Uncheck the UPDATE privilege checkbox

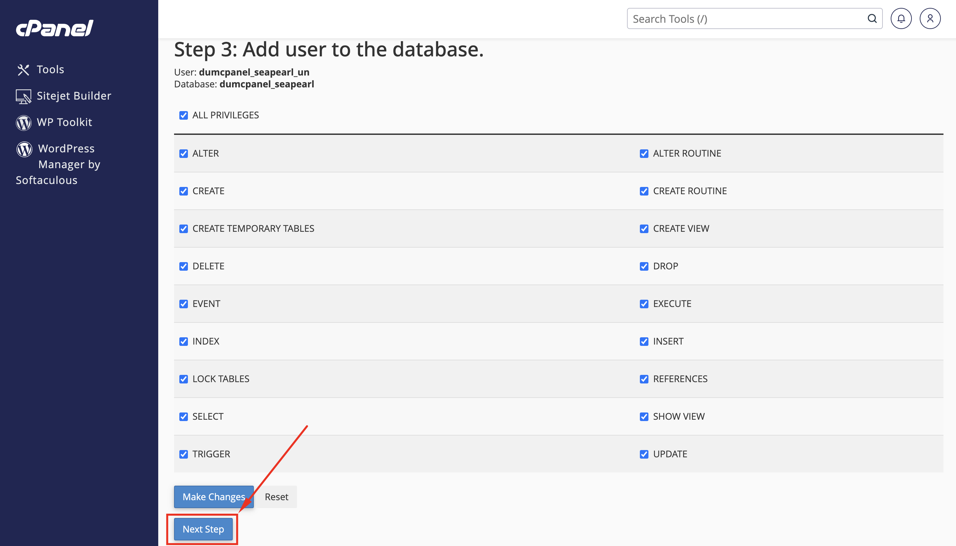(644, 454)
